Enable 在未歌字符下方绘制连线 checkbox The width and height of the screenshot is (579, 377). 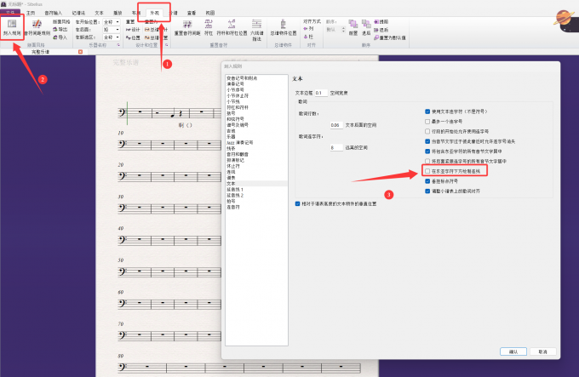(x=427, y=170)
